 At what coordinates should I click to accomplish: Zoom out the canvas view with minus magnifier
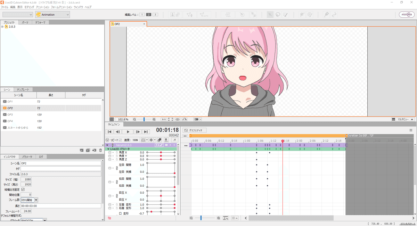tap(134, 119)
